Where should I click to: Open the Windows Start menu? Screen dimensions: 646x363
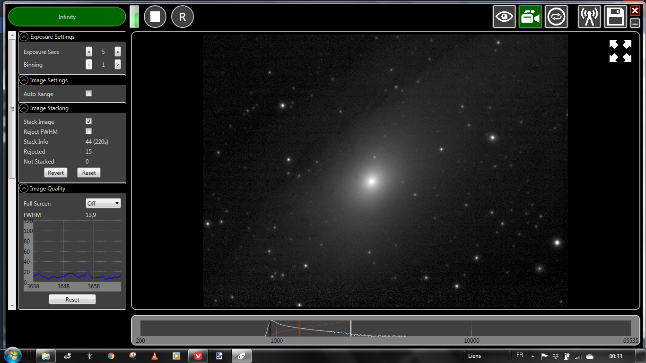(x=12, y=355)
